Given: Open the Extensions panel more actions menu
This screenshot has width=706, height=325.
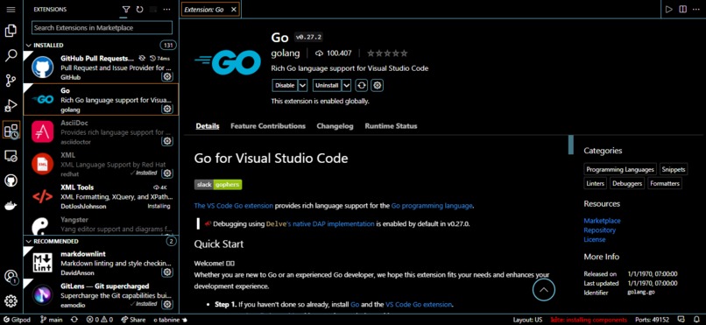Looking at the screenshot, I should point(166,10).
